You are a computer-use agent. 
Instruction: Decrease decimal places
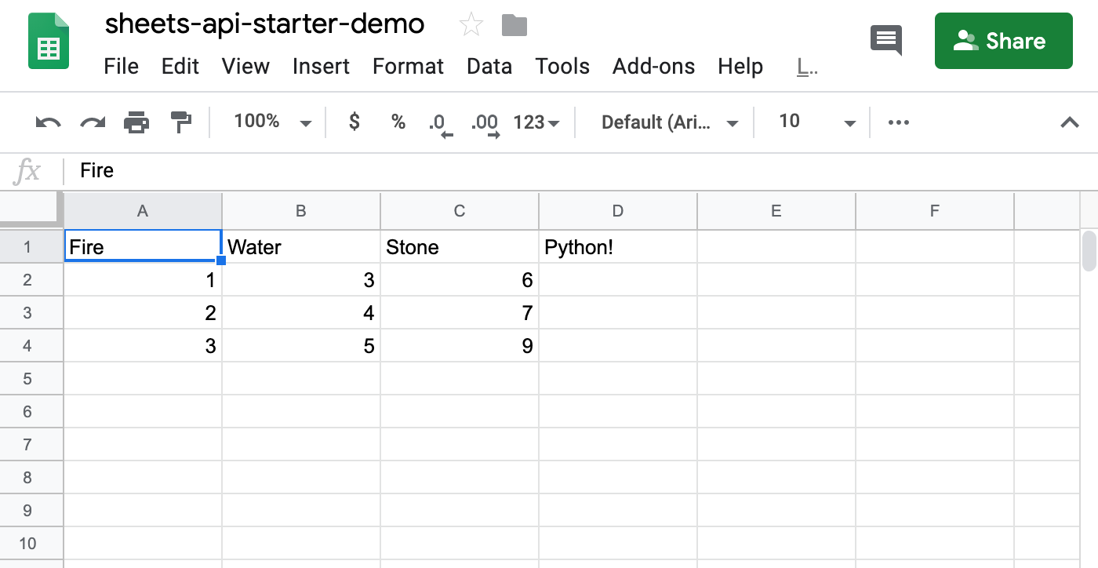tap(439, 122)
